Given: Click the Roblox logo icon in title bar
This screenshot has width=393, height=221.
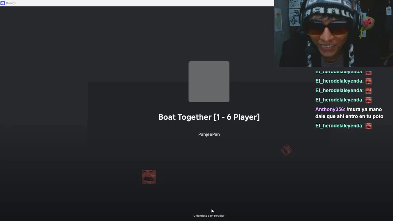Looking at the screenshot, I should [x=2, y=3].
